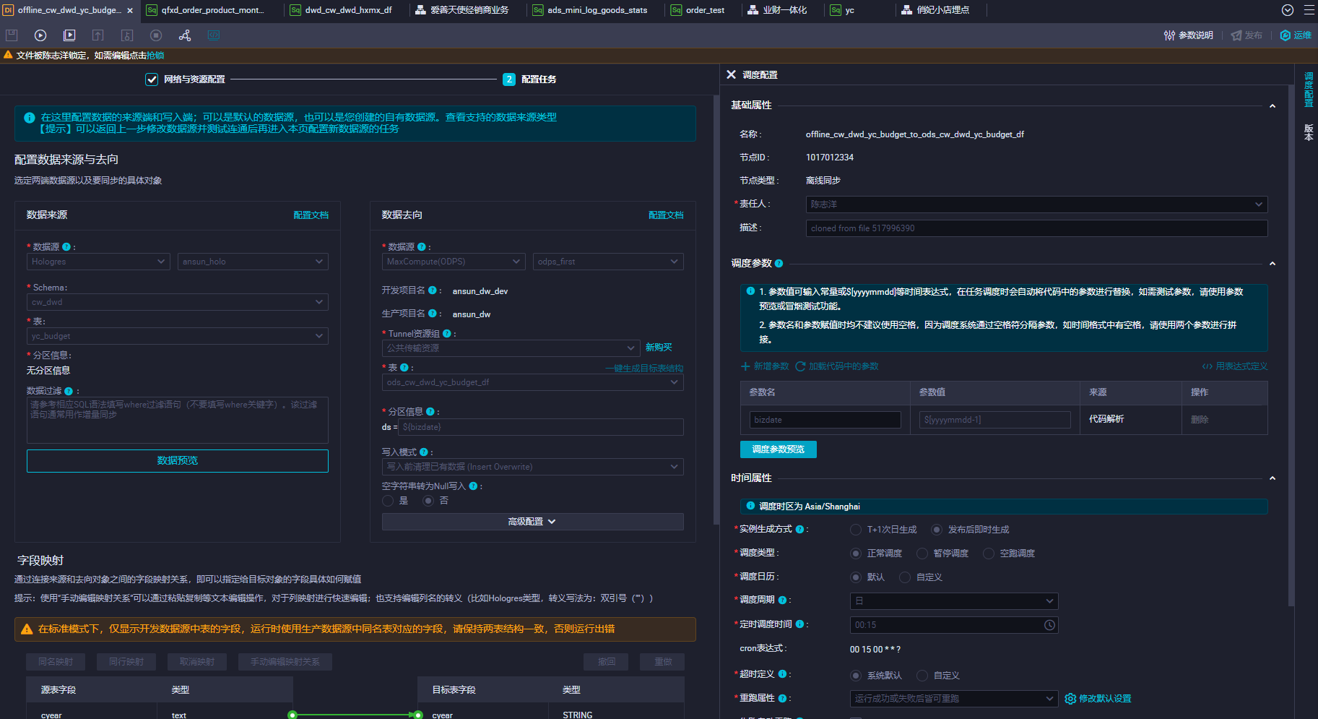Screen dimensions: 1318x719
Task: Click the 调度参数预览 button
Action: 778,449
